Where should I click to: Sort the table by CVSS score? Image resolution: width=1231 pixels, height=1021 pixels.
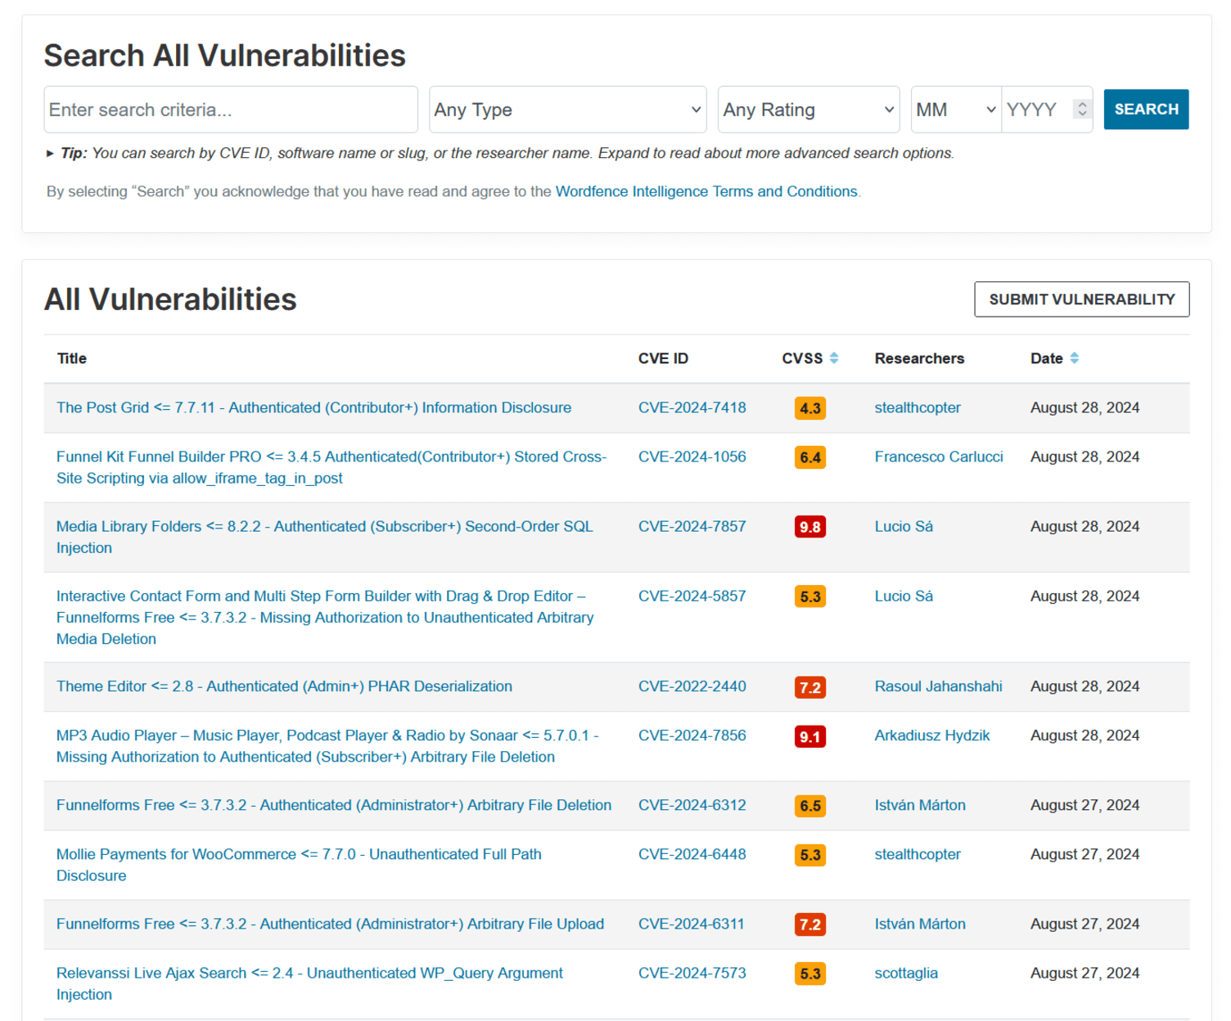point(834,358)
